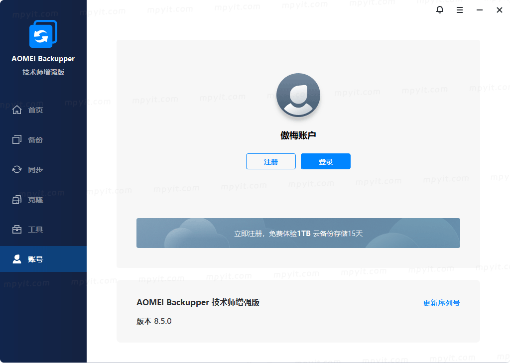Click the backup icon beside 备份
The image size is (510, 363).
point(17,139)
